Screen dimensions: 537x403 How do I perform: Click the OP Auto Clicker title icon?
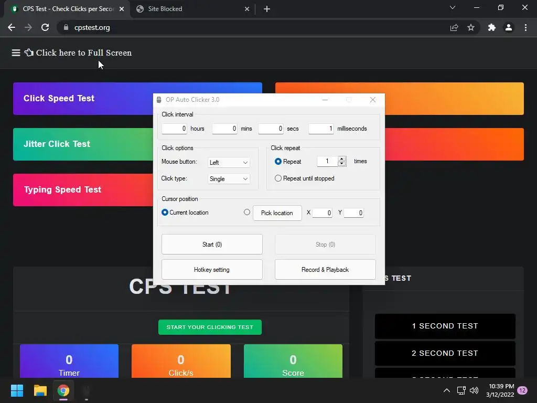click(159, 100)
